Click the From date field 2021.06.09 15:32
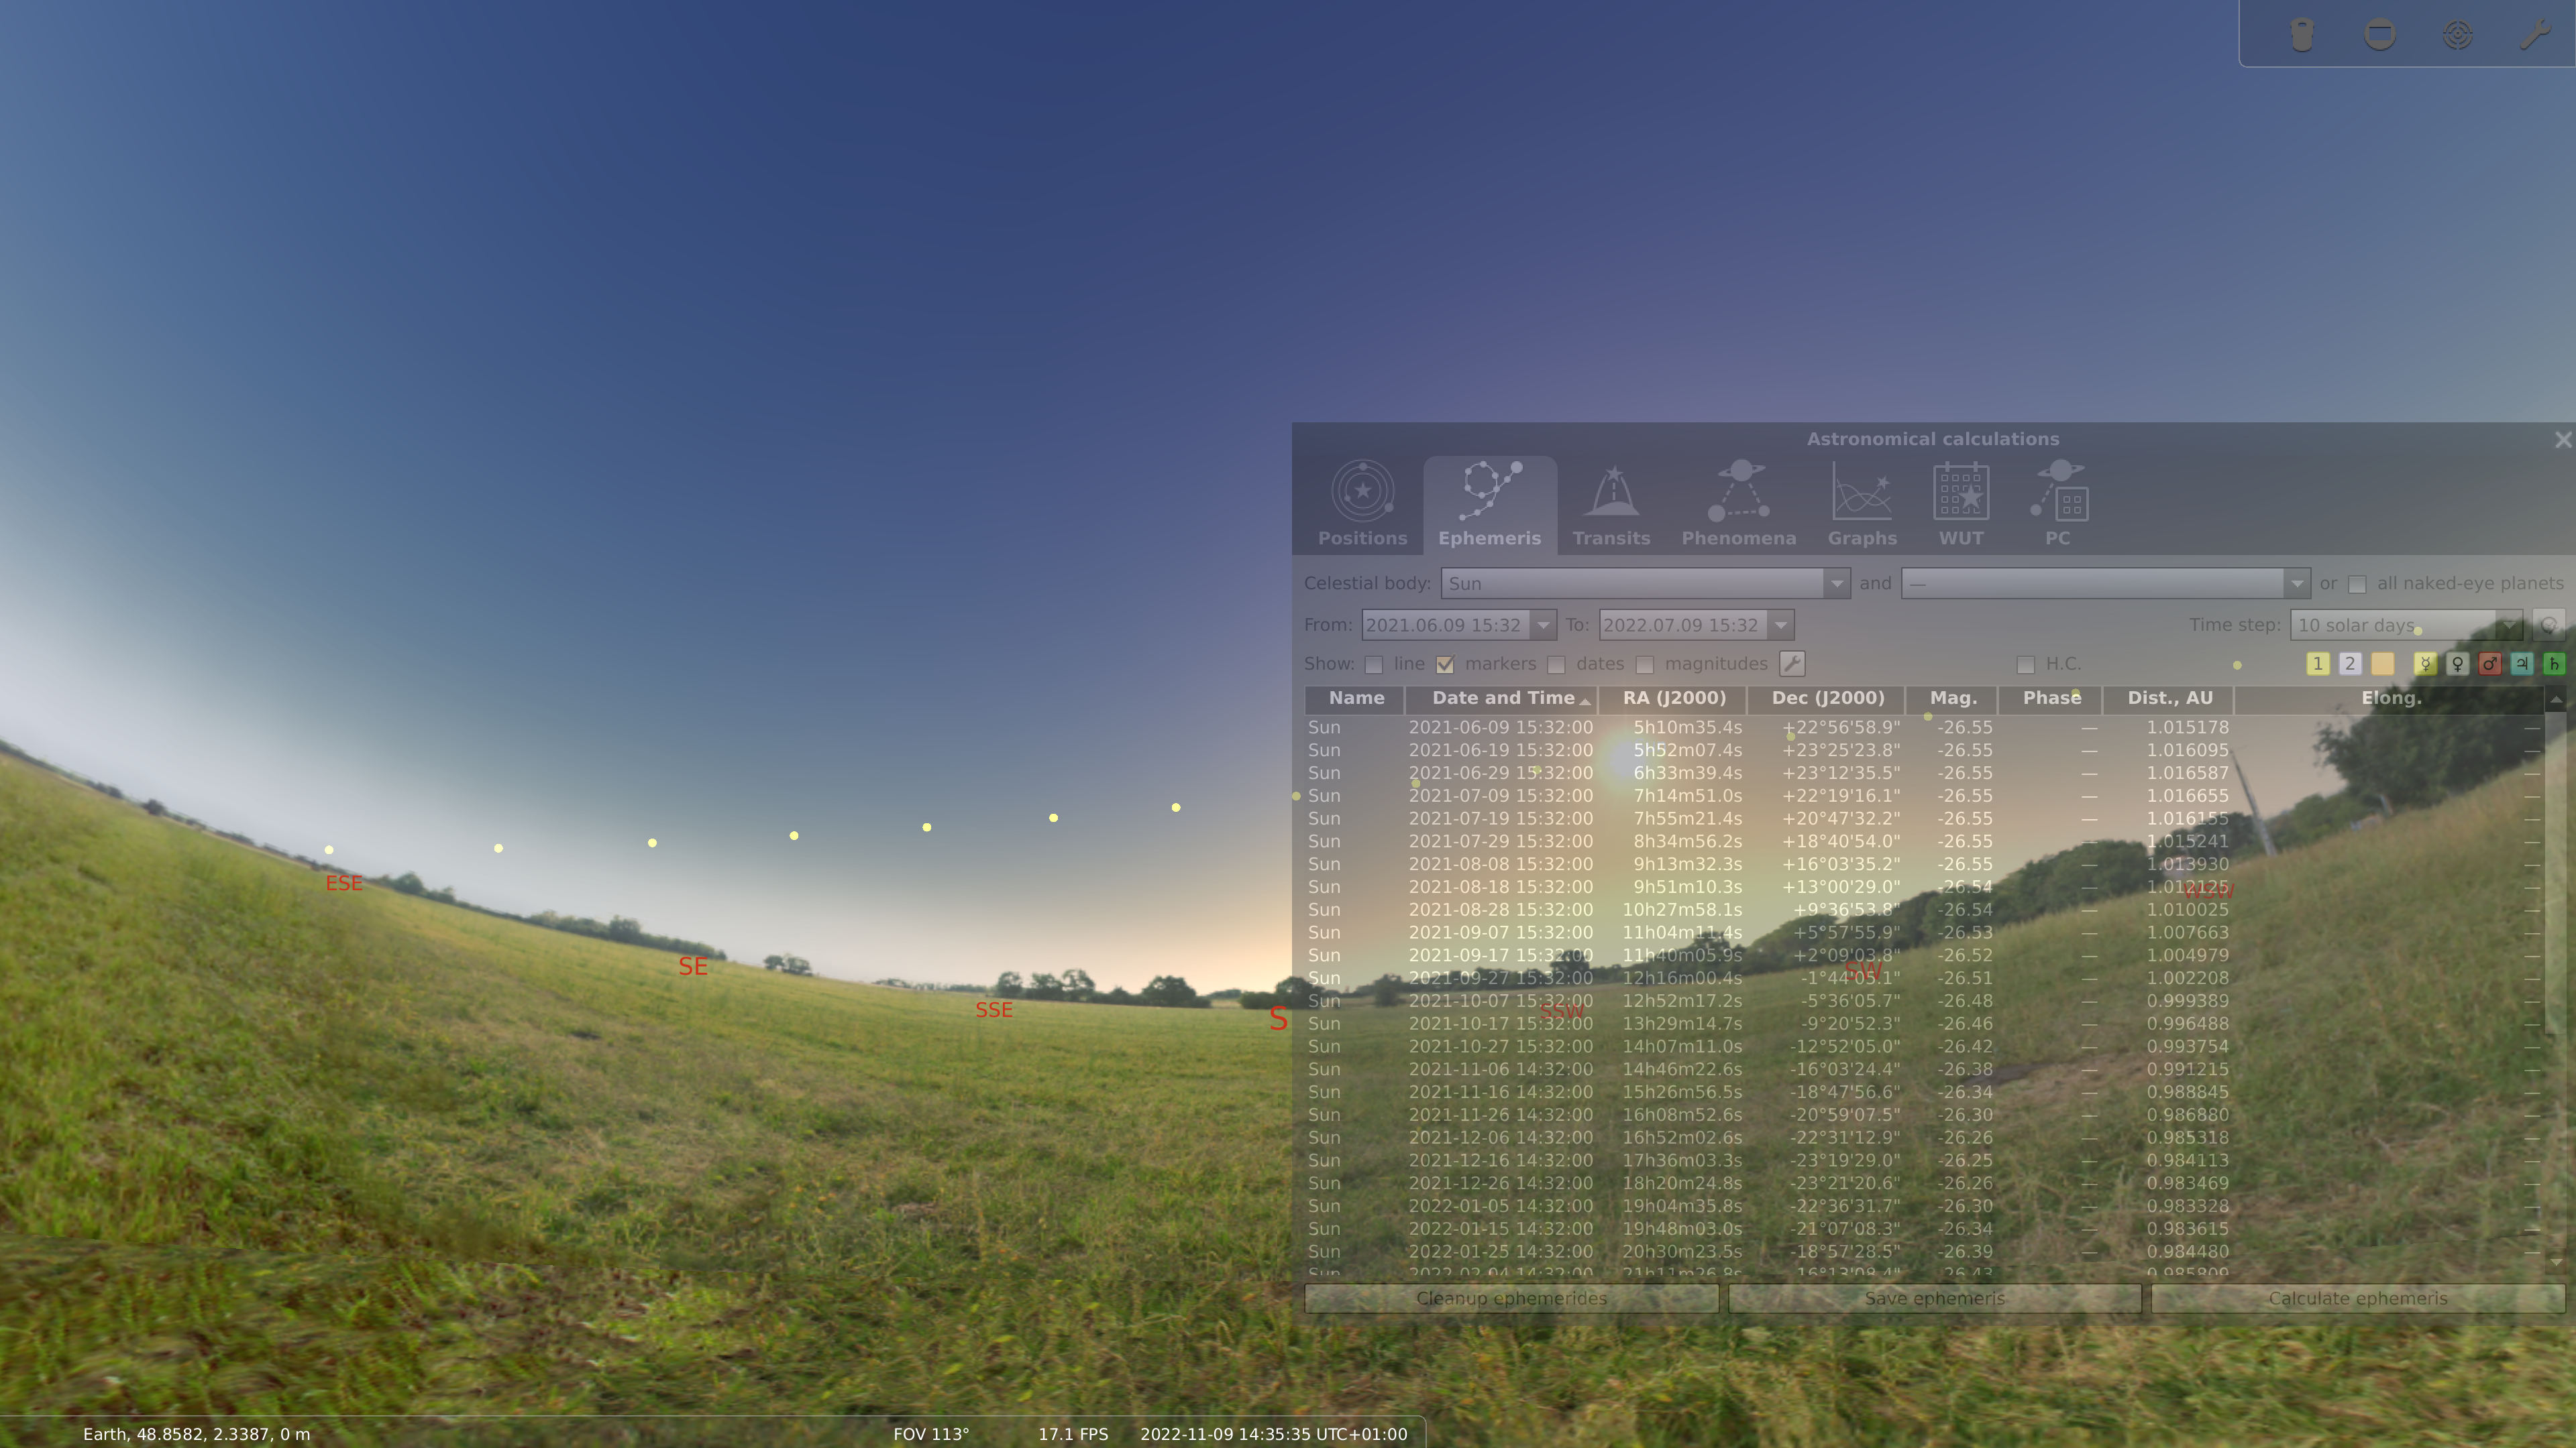Screen dimensions: 2576x1448 [x=1445, y=625]
